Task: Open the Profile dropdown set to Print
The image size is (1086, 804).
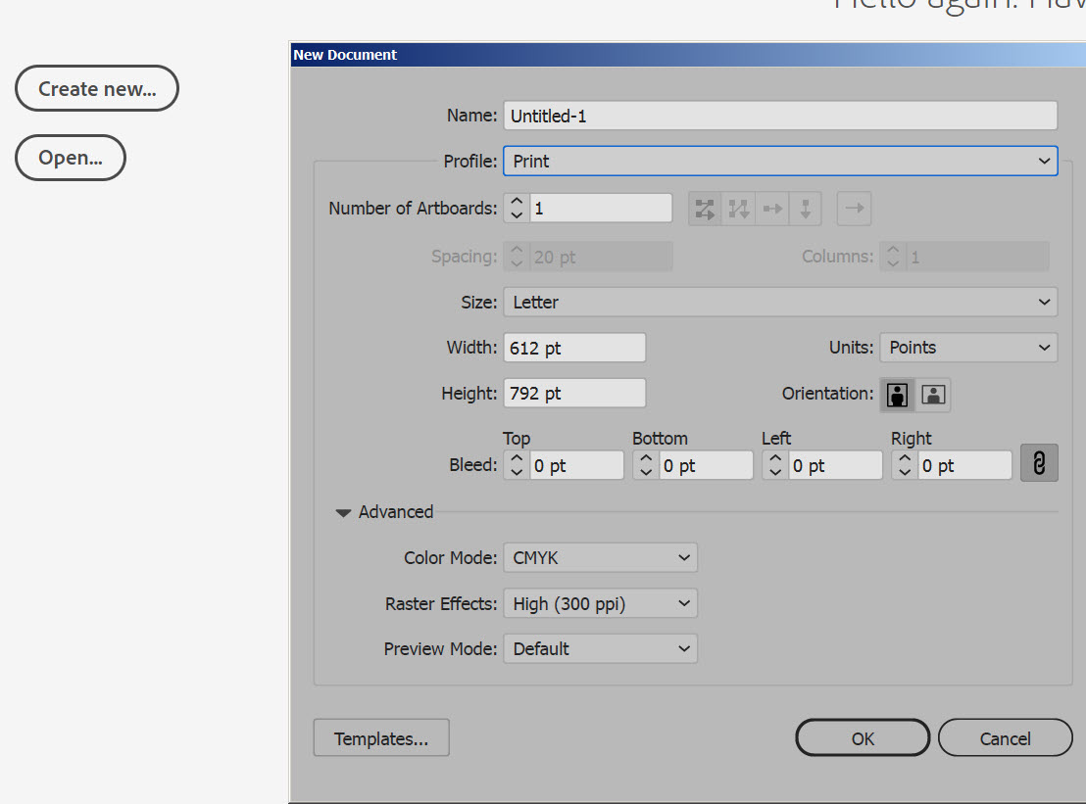Action: click(780, 162)
